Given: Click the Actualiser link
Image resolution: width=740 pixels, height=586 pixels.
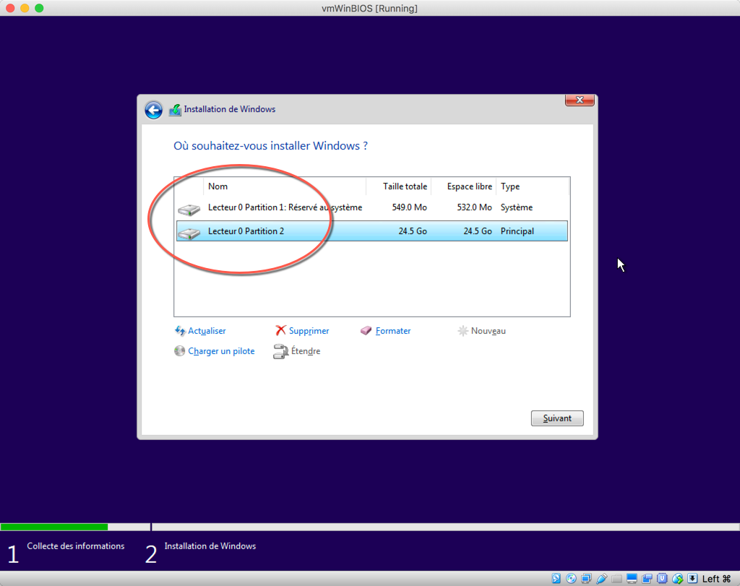Looking at the screenshot, I should [207, 331].
